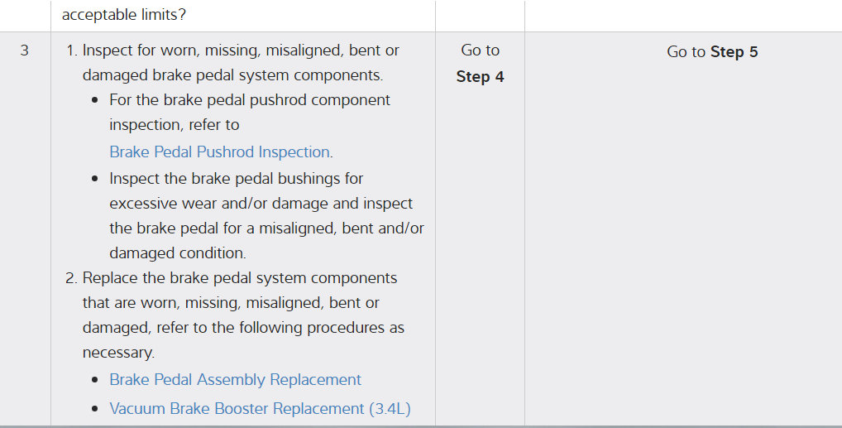Click "For the brake pedal pushrod component" bullet text
The width and height of the screenshot is (842, 428).
(x=249, y=100)
